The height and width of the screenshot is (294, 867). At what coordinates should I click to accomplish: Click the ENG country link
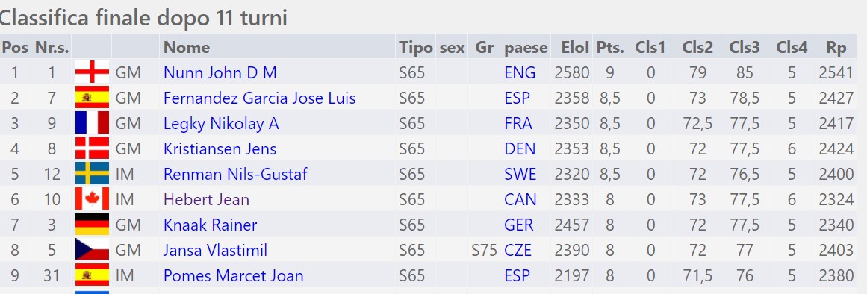tap(520, 72)
